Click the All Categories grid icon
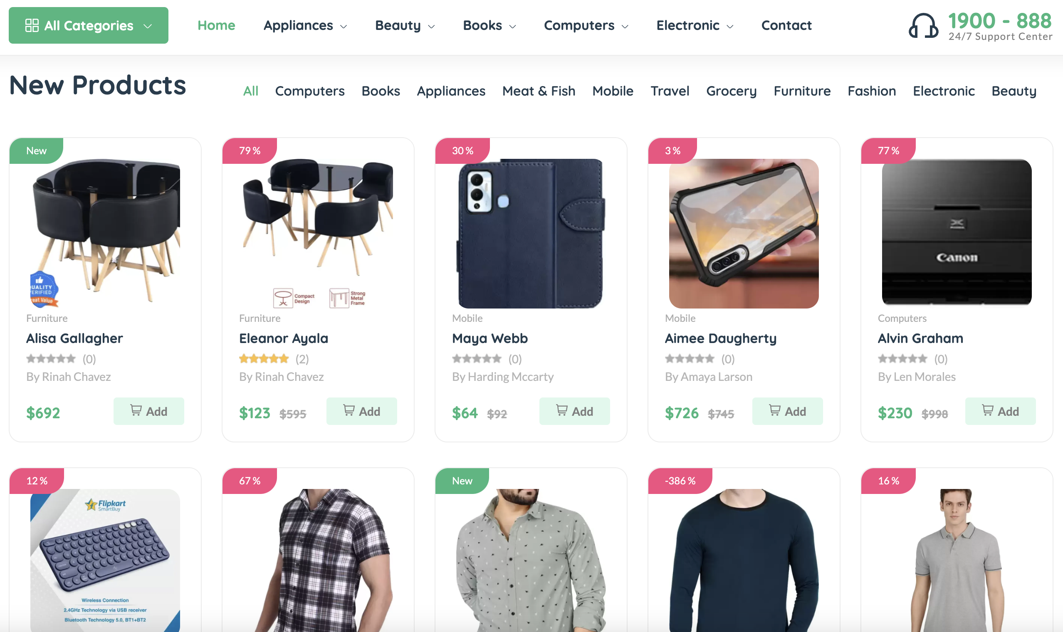 (32, 25)
